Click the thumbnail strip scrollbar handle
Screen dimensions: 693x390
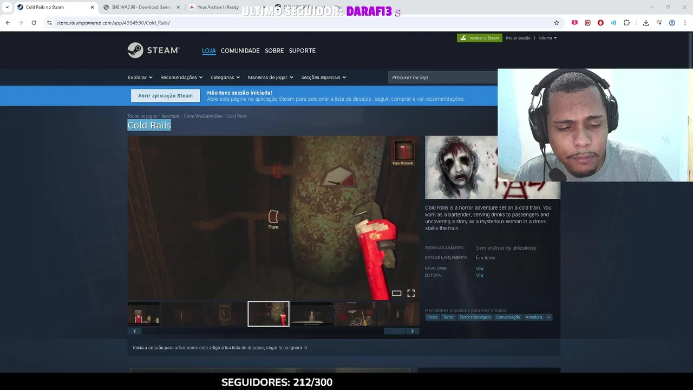(394, 331)
